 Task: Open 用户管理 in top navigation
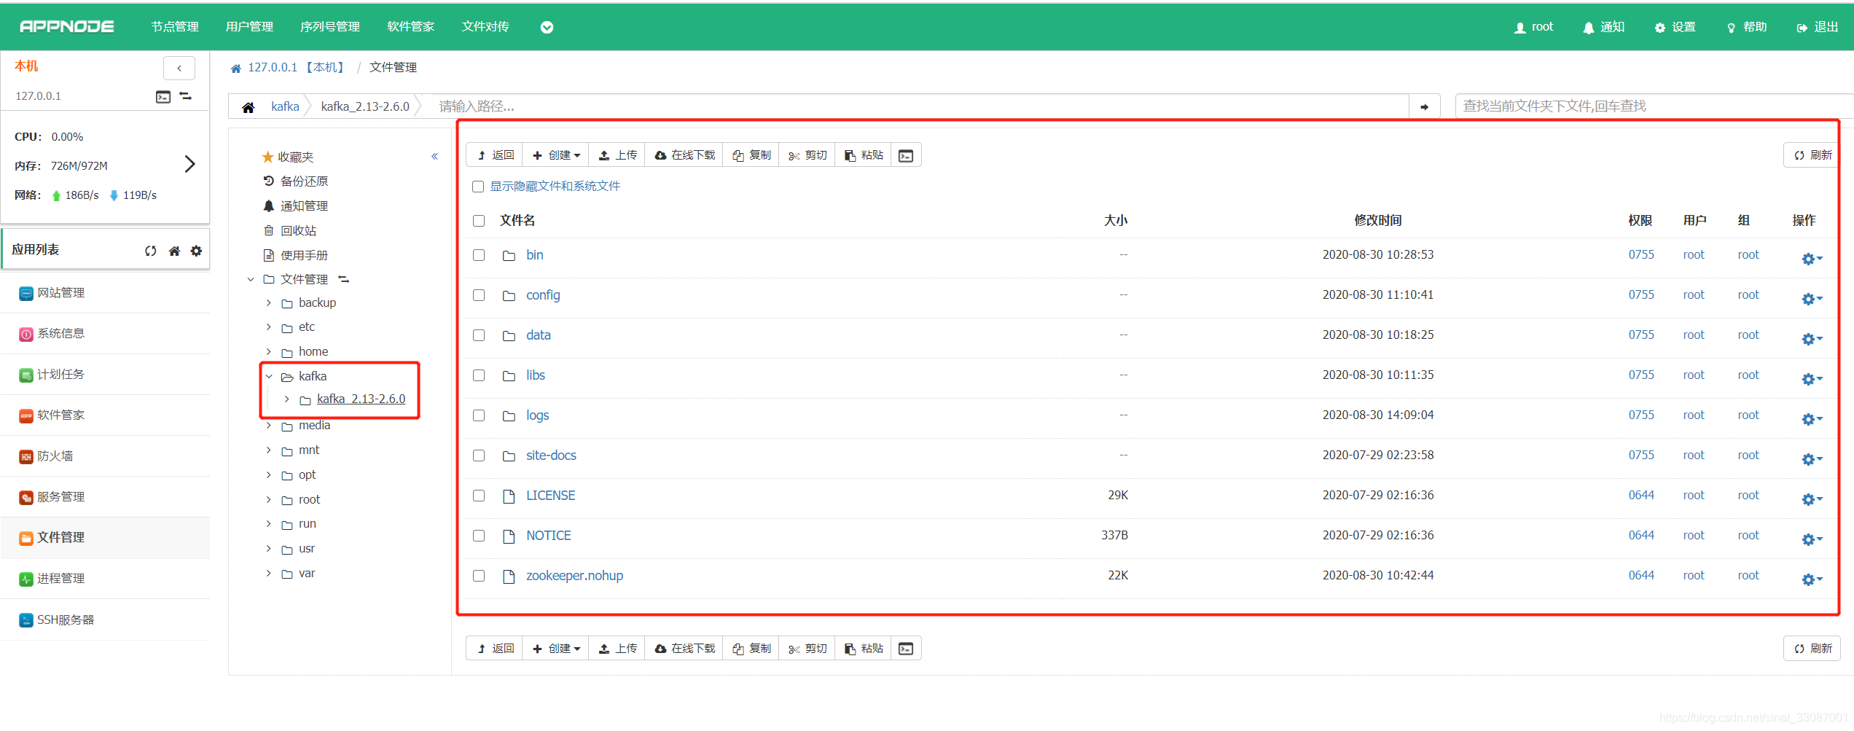pos(249,27)
